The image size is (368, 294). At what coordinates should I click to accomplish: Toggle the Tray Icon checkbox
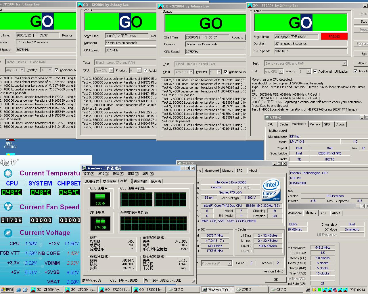[356, 71]
